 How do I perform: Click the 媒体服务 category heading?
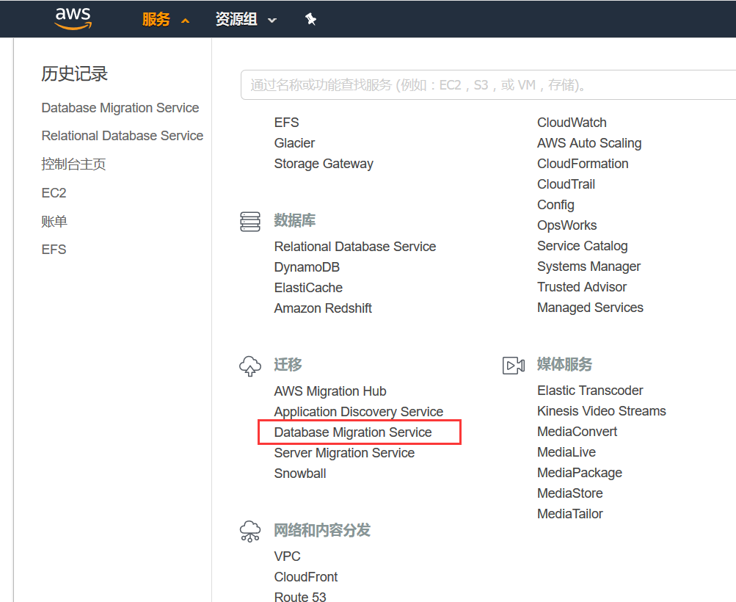click(565, 364)
